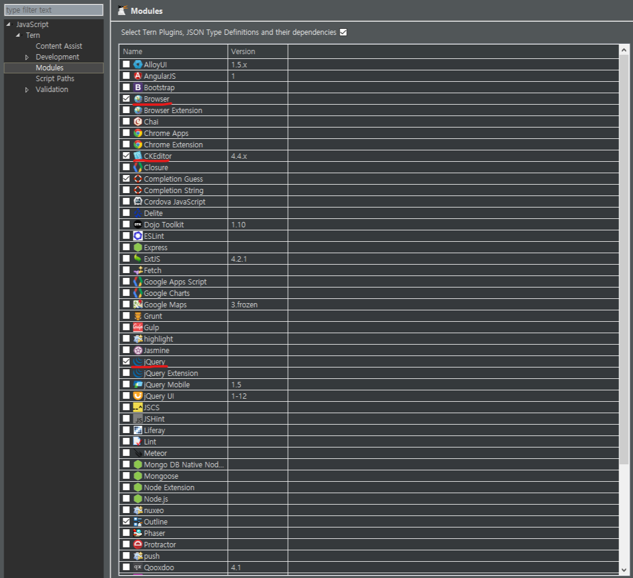Click the AngularJS red shield icon
This screenshot has height=578, width=633.
(138, 76)
